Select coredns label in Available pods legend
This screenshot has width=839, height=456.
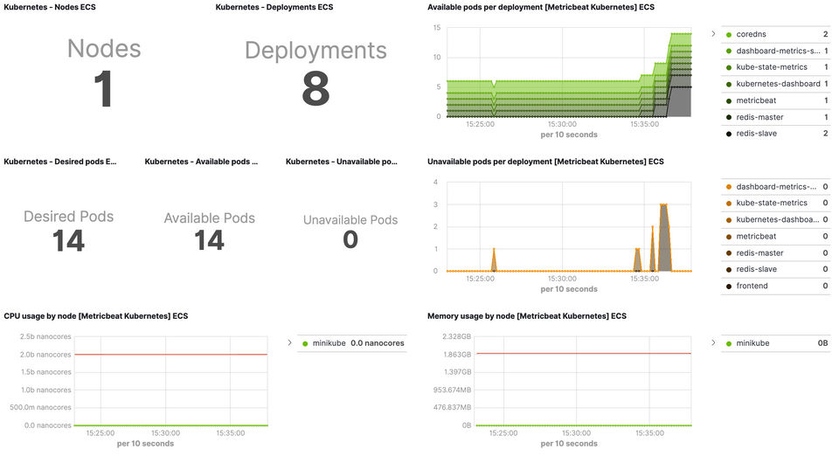[751, 34]
